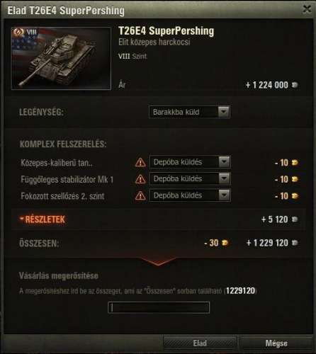Click gold coin icon in Összesen row
This screenshot has height=354, width=316.
click(225, 243)
